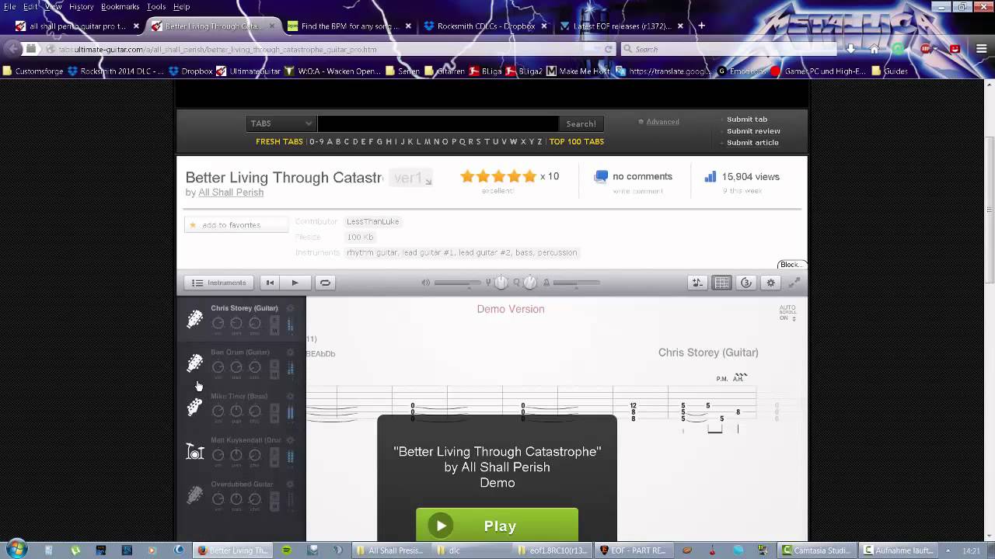Screen dimensions: 995x559
Task: Click the Search! button
Action: 581,123
